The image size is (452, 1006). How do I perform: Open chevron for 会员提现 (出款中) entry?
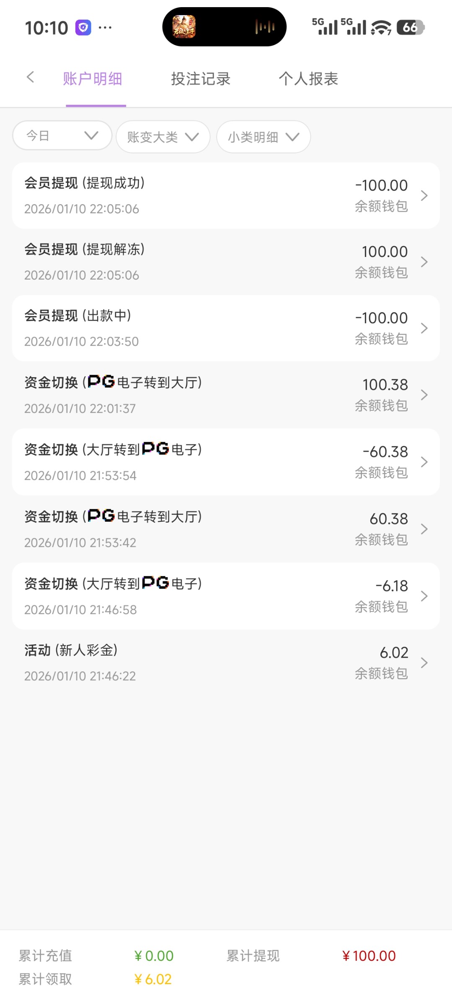coord(424,328)
